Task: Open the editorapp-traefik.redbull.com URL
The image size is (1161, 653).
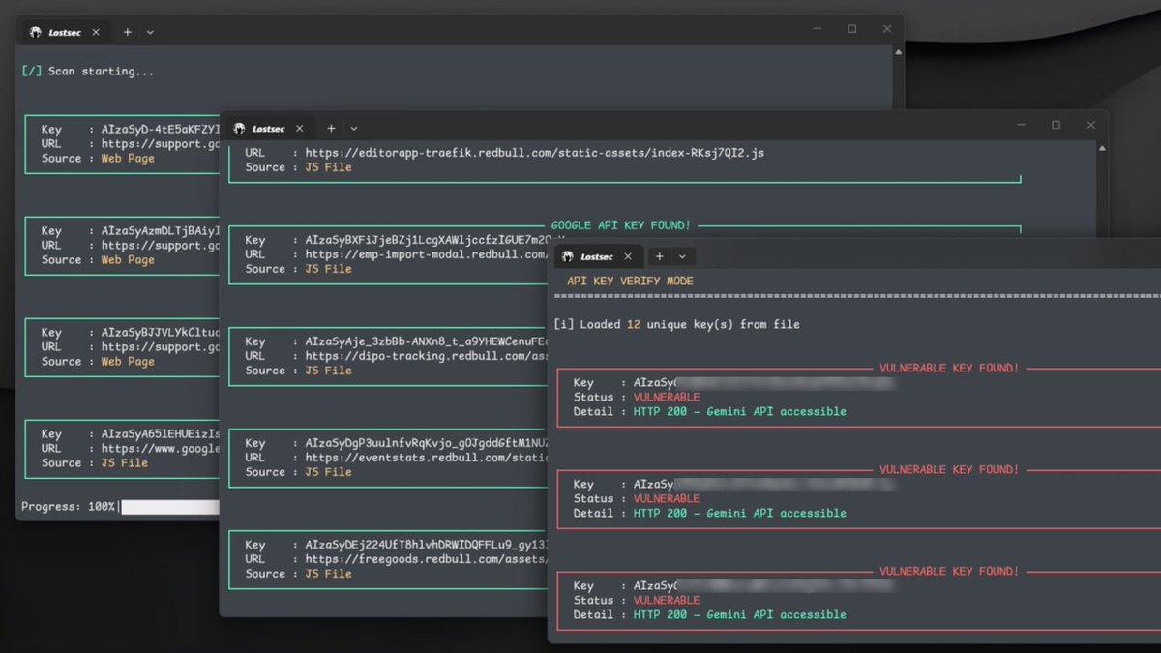Action: 535,153
